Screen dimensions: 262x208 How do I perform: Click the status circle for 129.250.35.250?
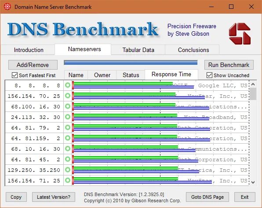click(x=68, y=170)
